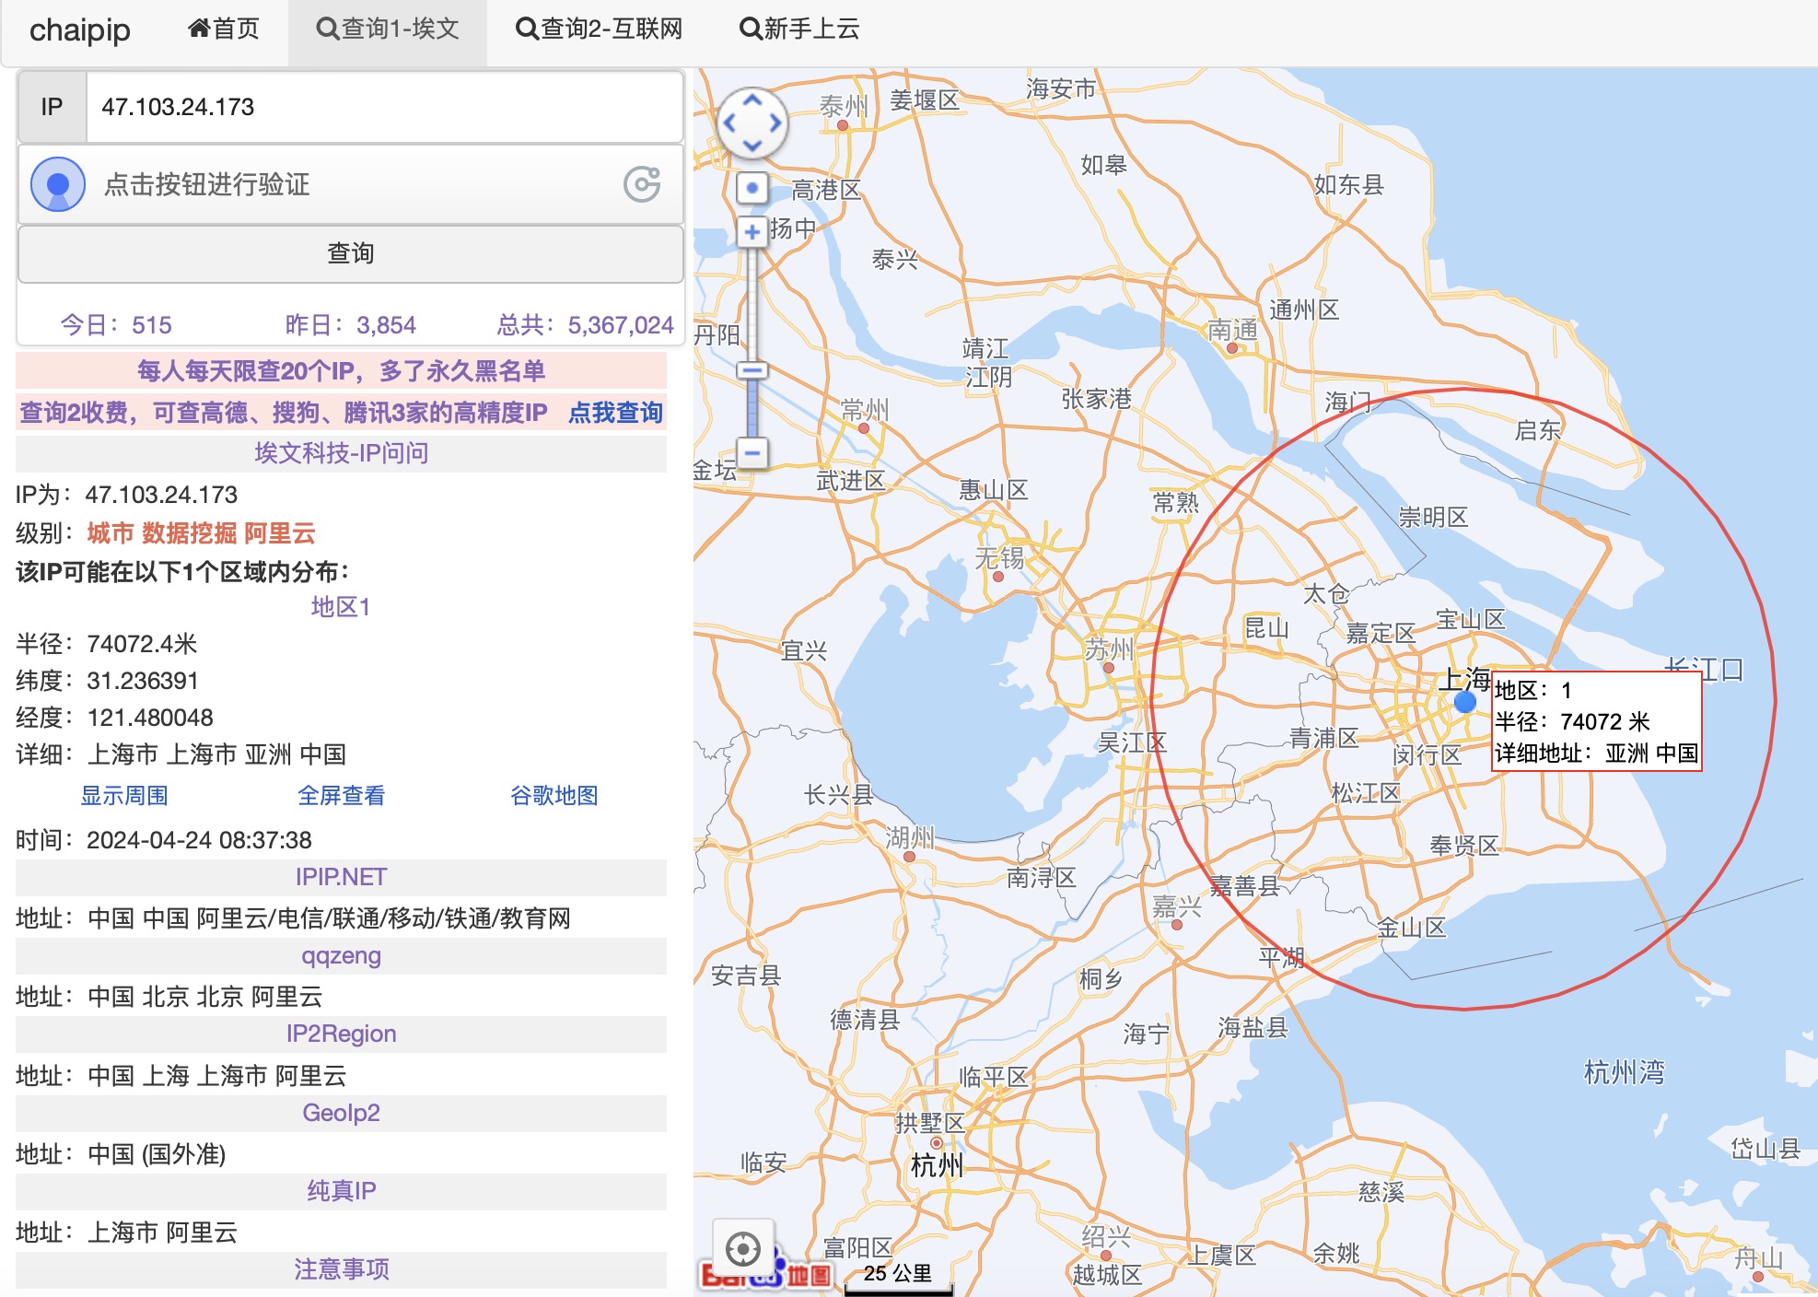Click the 城市 数据挖掘 阿里云 level text
This screenshot has width=1818, height=1297.
(x=202, y=533)
